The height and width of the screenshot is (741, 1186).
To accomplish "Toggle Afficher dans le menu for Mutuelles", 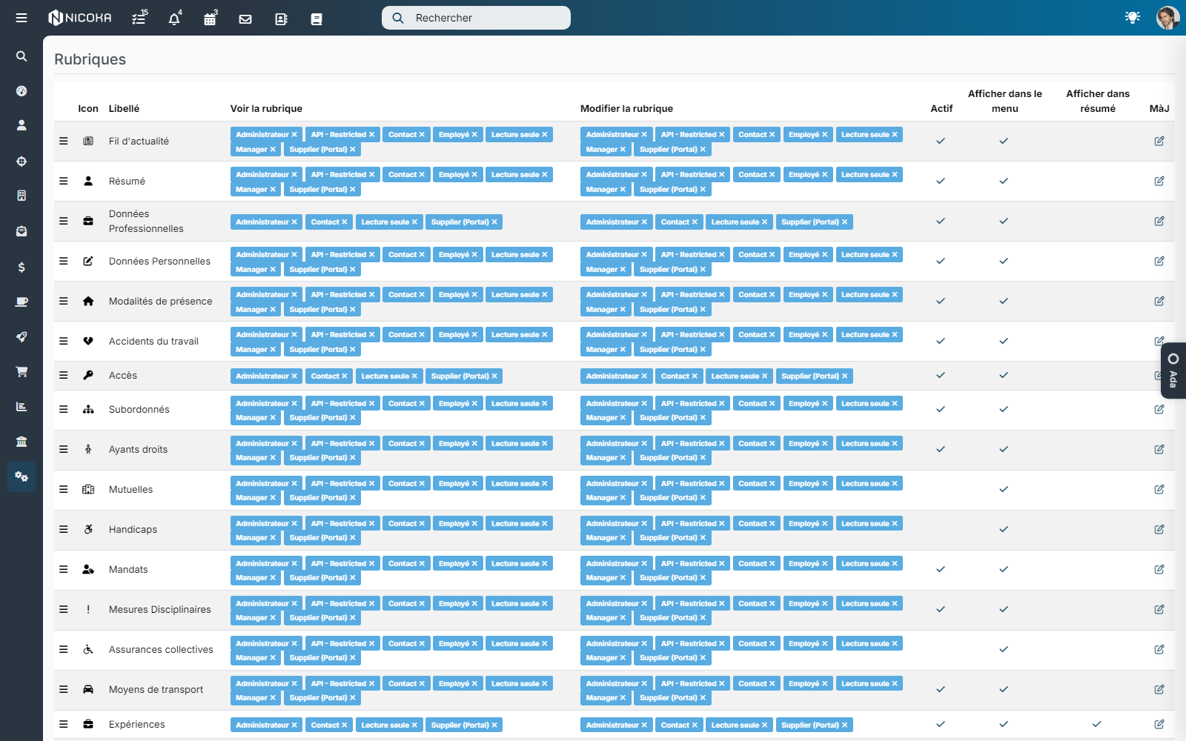I will click(x=1004, y=489).
